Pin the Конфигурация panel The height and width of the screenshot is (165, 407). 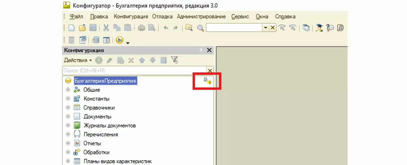[x=201, y=50]
